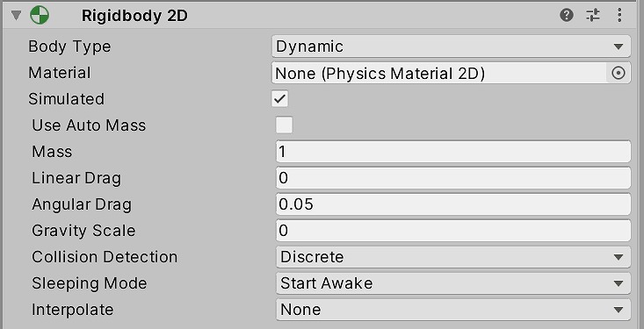Open the Interpolate dropdown

point(453,310)
